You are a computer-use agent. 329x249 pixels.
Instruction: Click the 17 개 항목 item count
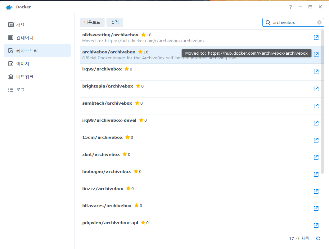coord(299,238)
